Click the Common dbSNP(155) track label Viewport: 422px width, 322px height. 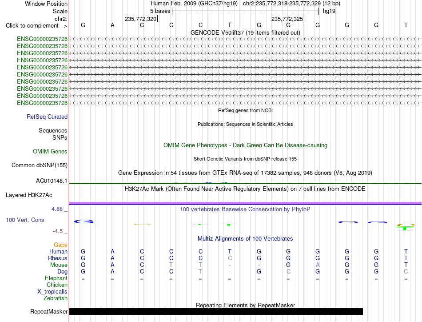click(39, 165)
